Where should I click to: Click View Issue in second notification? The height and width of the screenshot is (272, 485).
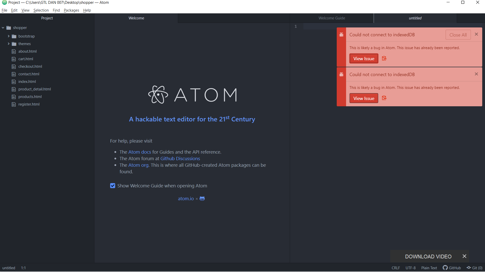coord(364,98)
